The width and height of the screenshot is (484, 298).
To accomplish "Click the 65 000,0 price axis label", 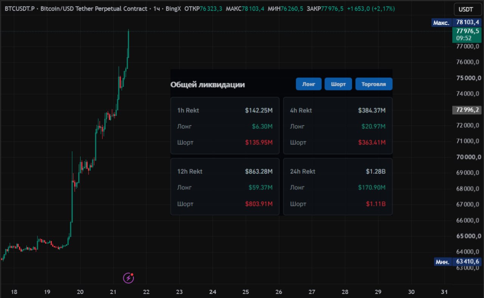I will pyautogui.click(x=469, y=236).
